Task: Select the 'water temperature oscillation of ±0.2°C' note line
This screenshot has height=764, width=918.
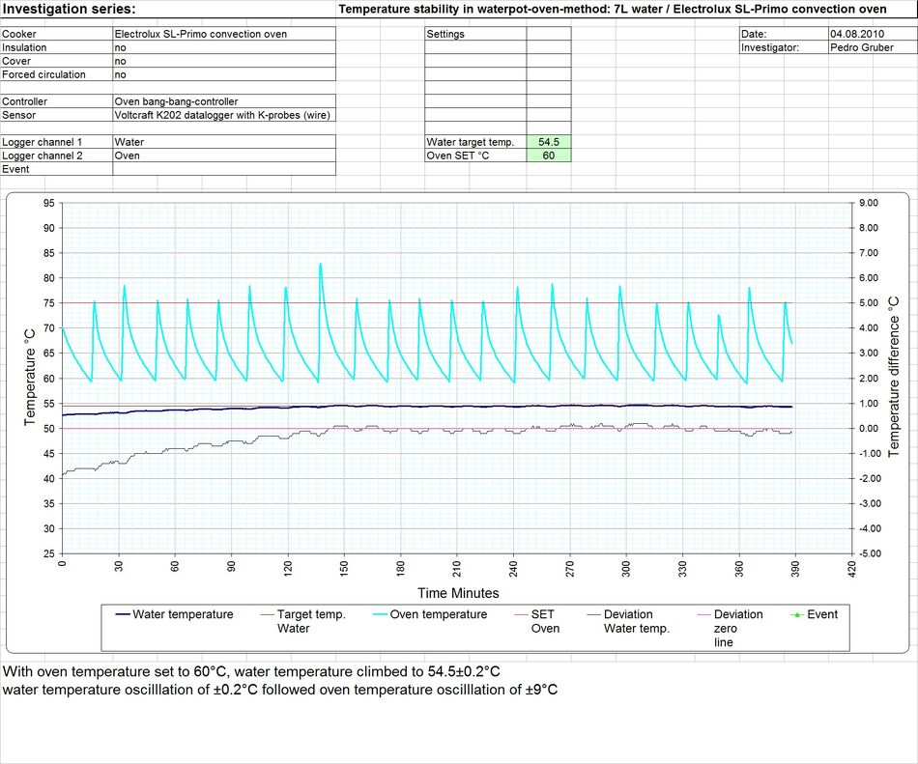Action: coord(280,690)
